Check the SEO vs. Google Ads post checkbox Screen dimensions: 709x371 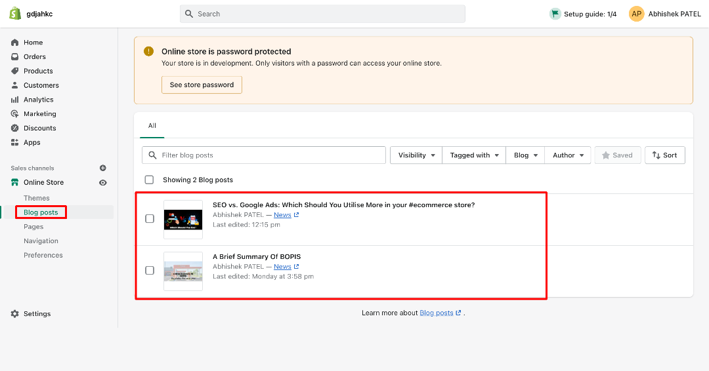150,218
